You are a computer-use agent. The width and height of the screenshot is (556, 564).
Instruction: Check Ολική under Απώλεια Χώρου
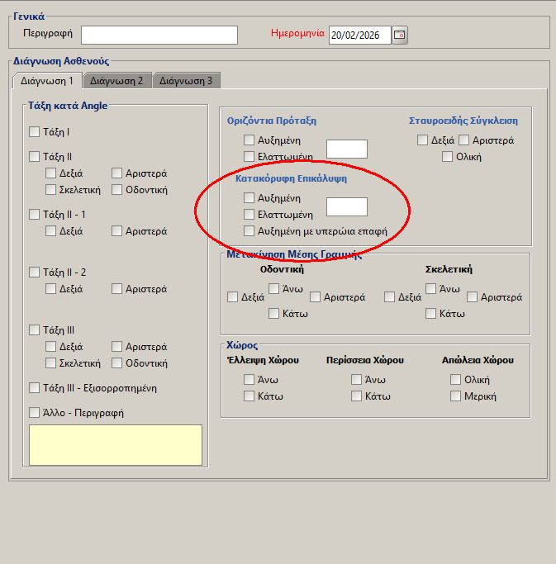click(456, 380)
